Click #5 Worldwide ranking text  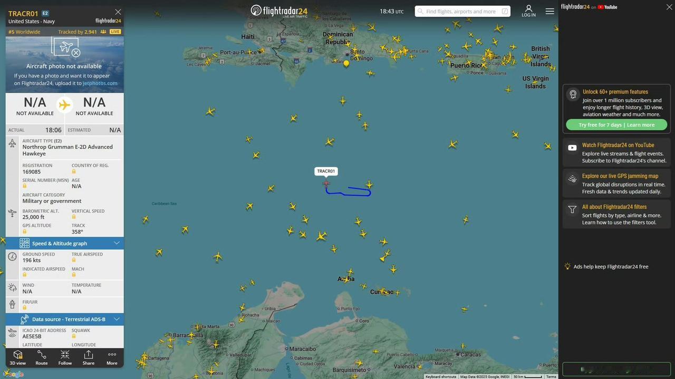click(24, 32)
